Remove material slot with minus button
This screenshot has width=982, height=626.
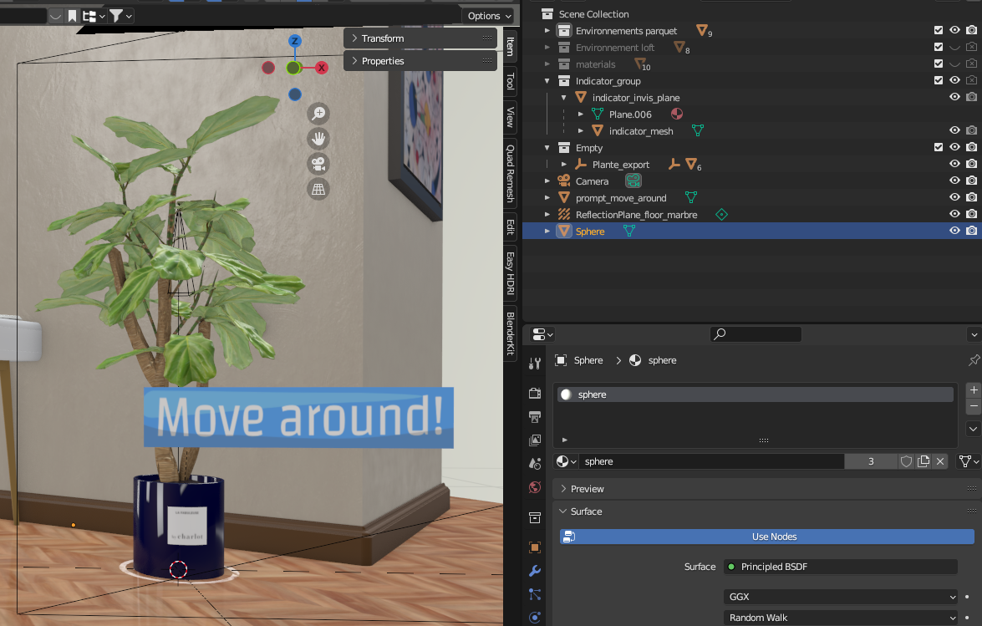pos(974,406)
